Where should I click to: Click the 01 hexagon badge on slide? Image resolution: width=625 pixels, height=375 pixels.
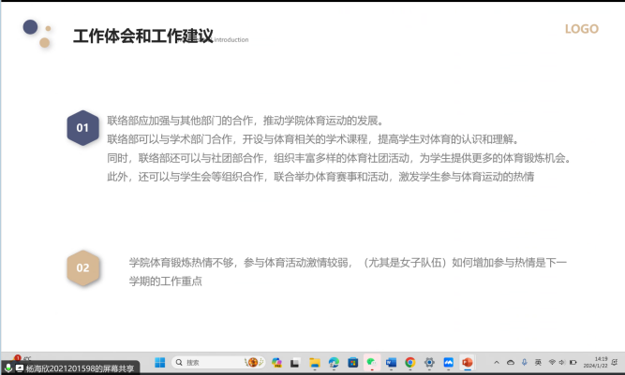point(82,128)
